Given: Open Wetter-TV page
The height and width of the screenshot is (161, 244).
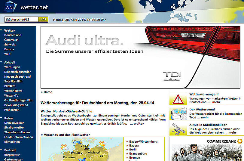Looking at the screenshot, I should 11,95.
